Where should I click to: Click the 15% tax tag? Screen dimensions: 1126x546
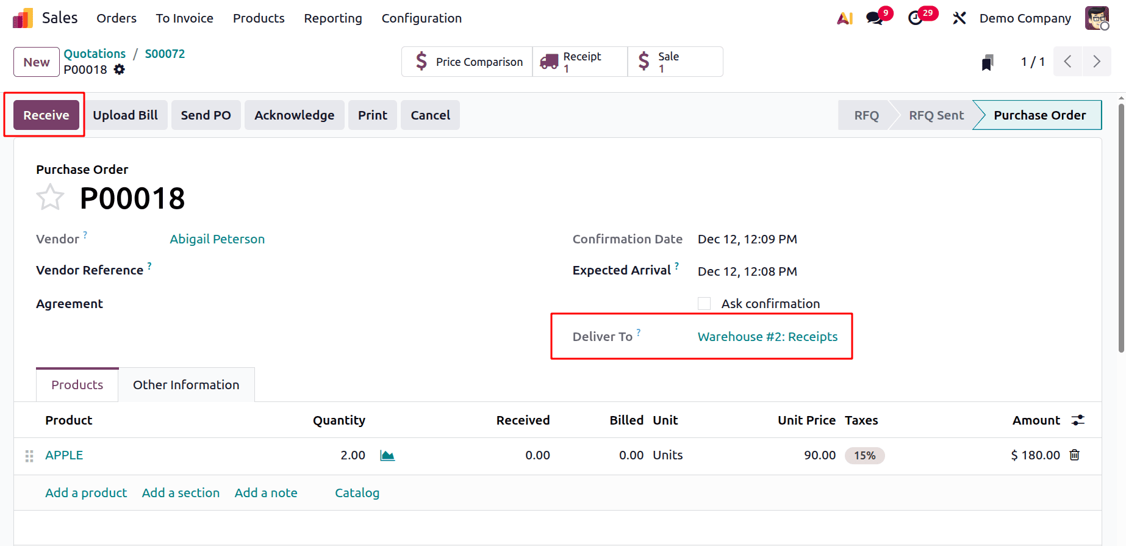pos(864,456)
